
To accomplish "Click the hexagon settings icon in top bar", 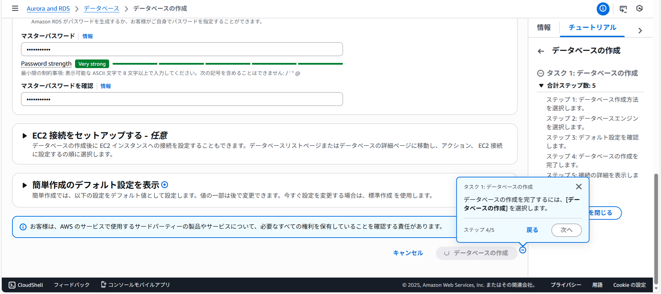I will (x=639, y=9).
